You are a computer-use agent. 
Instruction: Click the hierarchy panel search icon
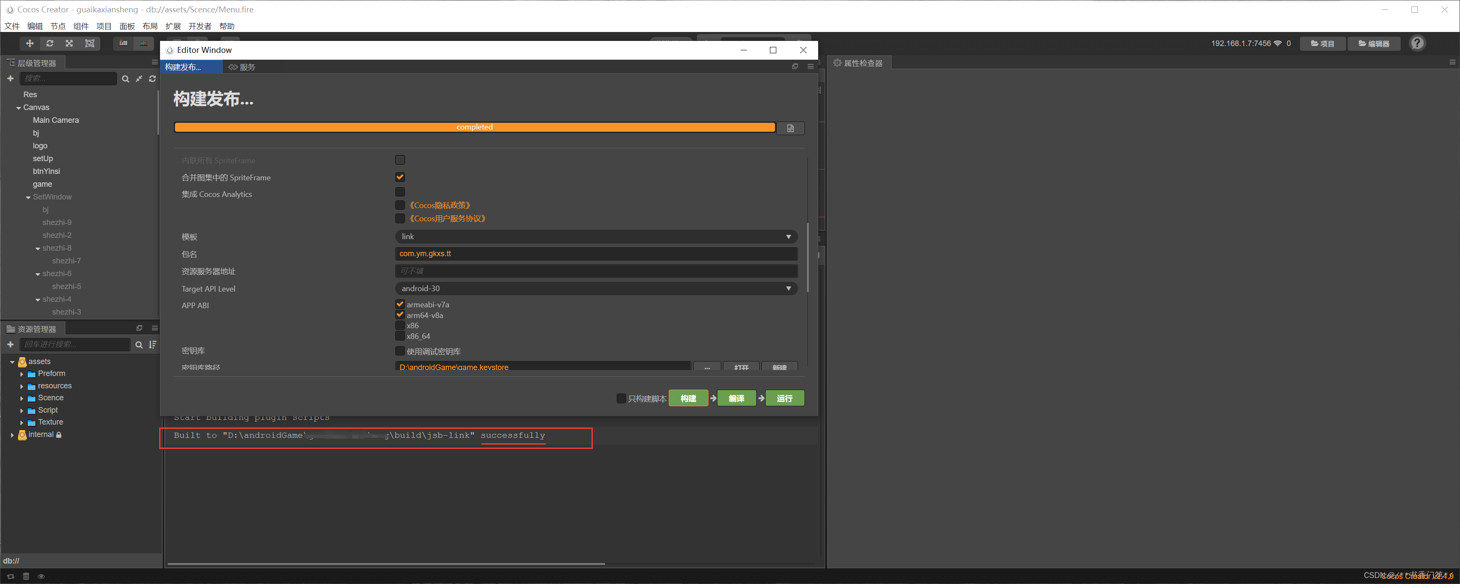[125, 79]
